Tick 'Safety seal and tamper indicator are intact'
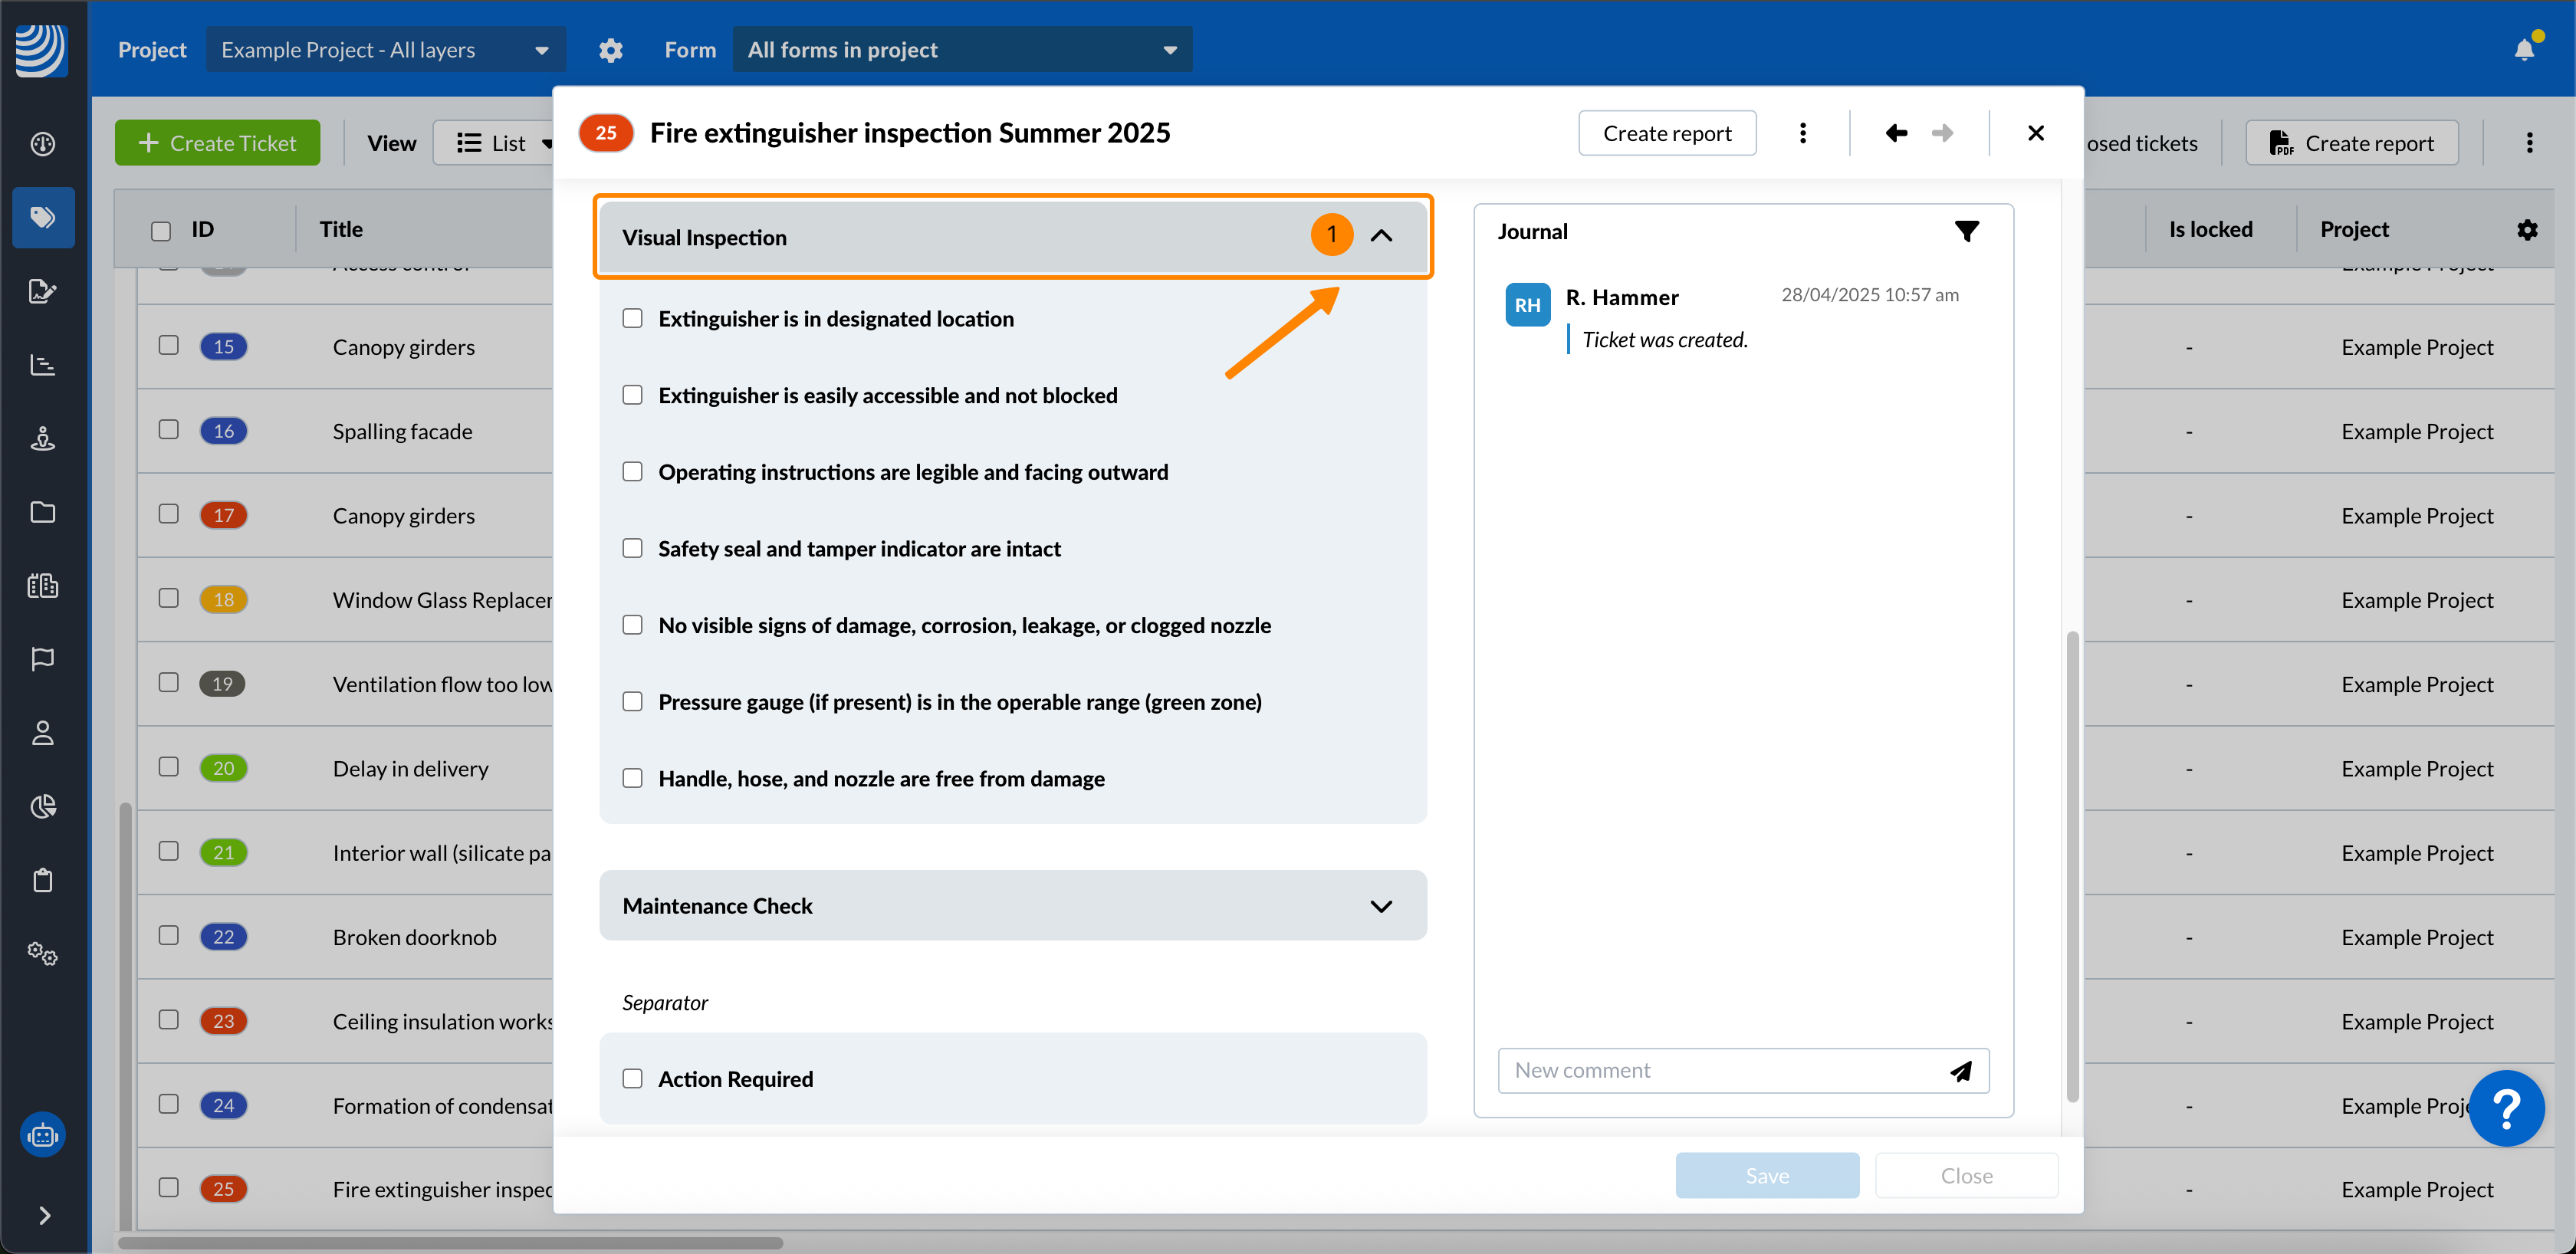 click(x=632, y=549)
